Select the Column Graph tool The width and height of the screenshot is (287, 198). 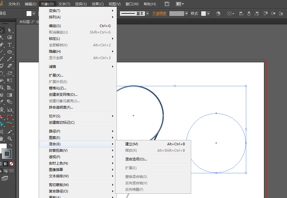(x=10, y=110)
